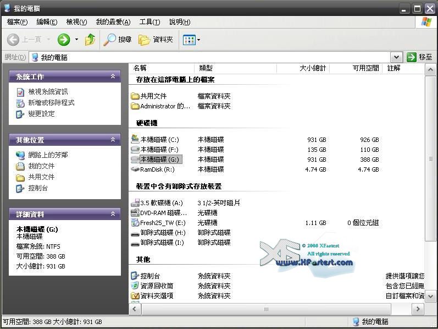Collapse the 其他位置 panel
The width and height of the screenshot is (438, 329).
[x=113, y=139]
